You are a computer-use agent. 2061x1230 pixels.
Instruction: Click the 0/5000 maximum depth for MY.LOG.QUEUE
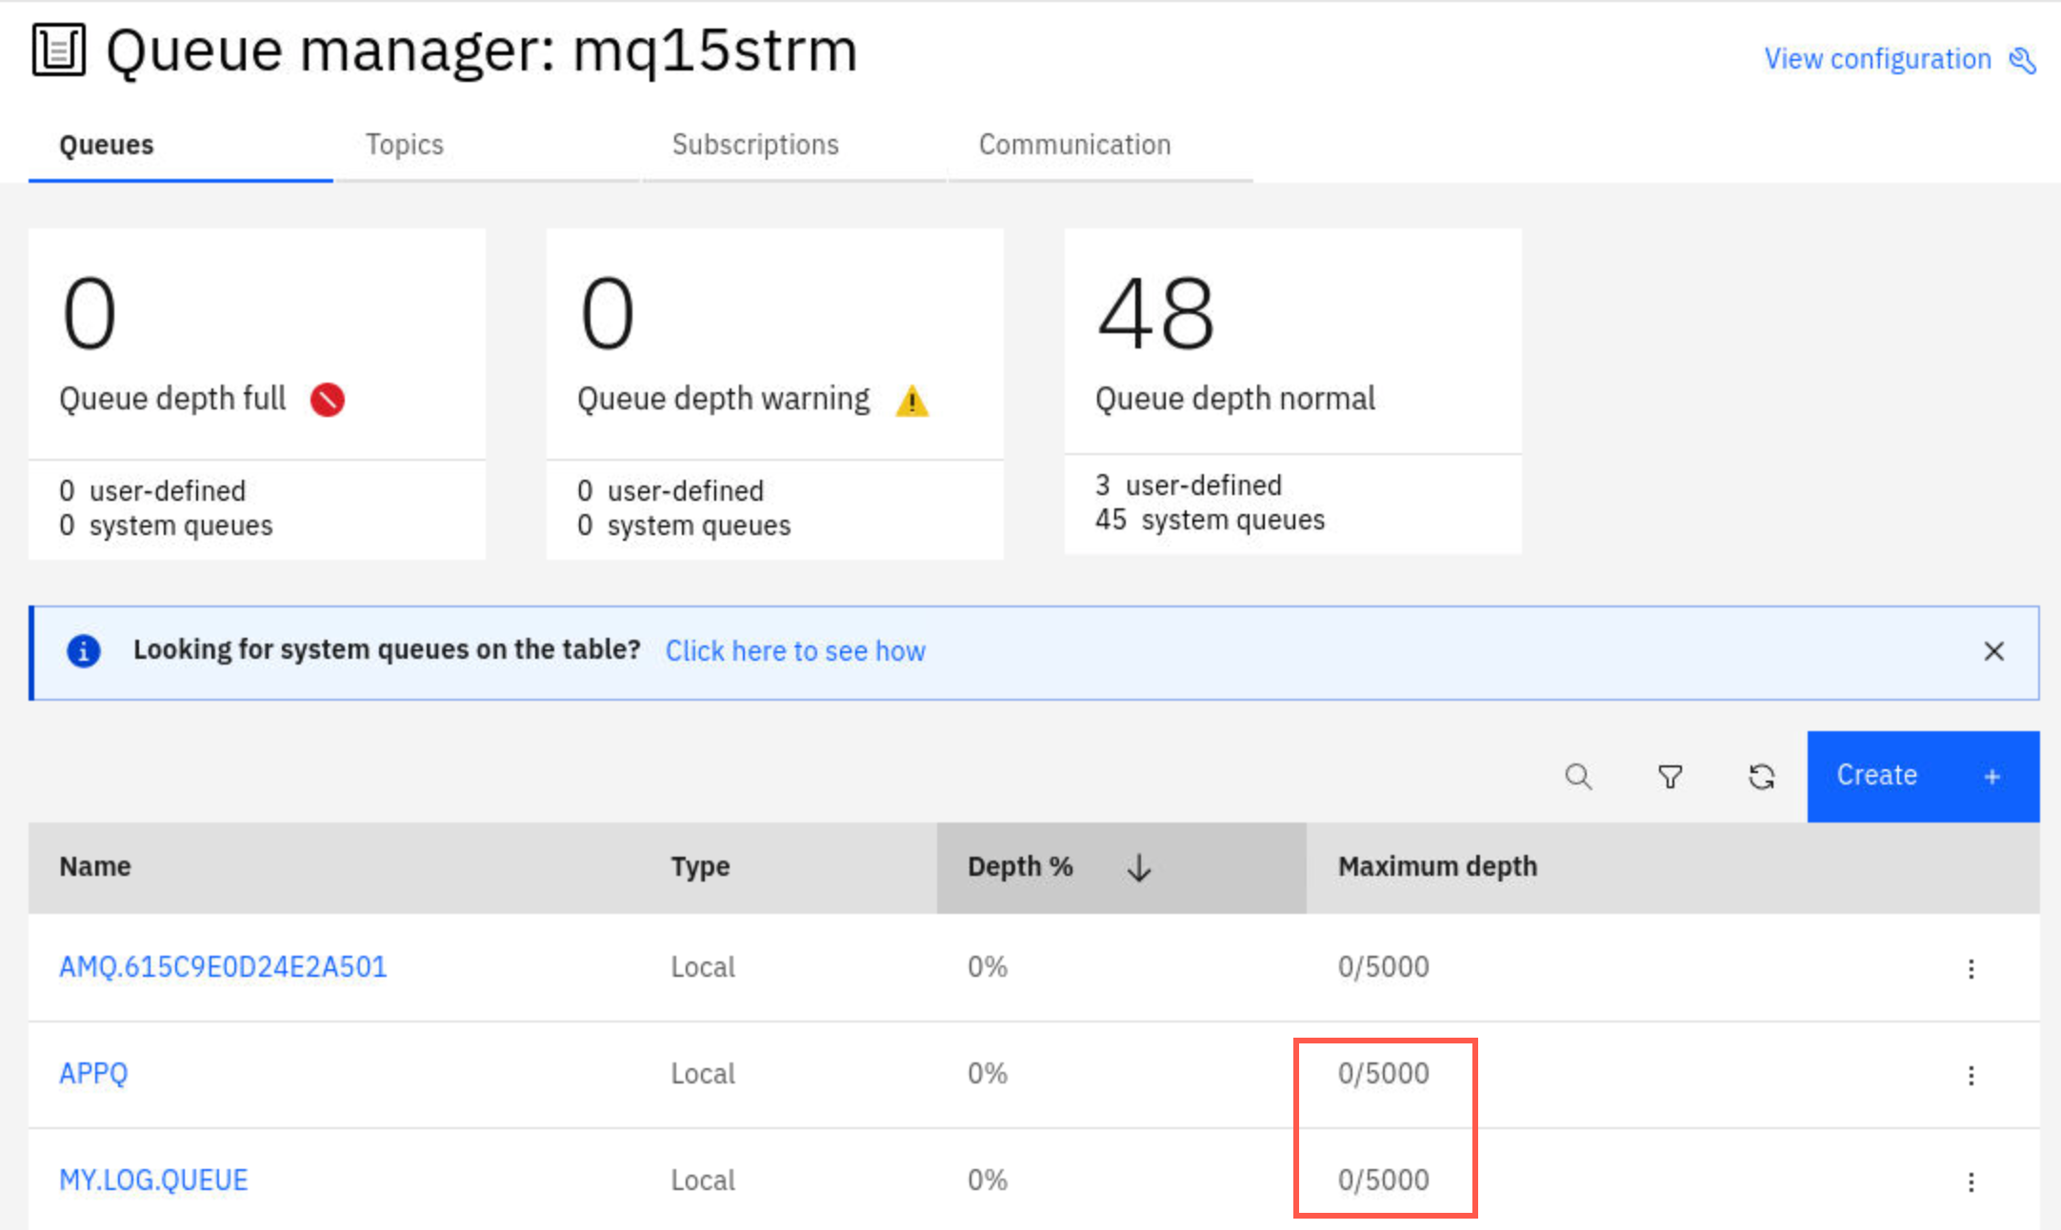click(x=1383, y=1180)
